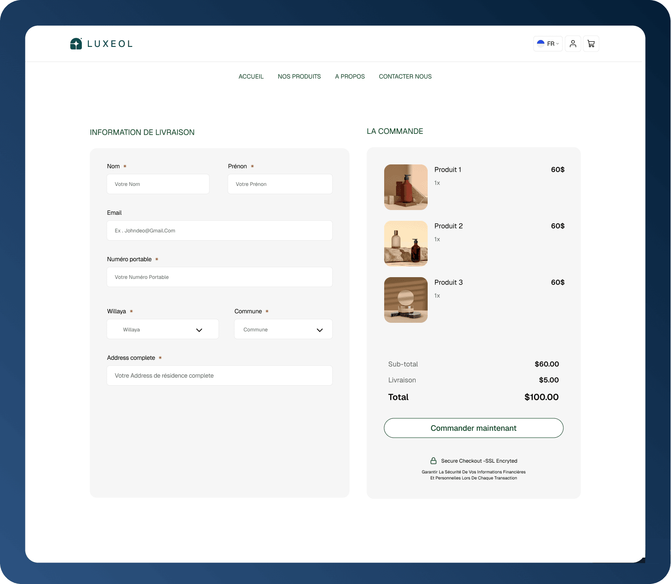Click the Livraison value $5.00
The height and width of the screenshot is (584, 671).
tap(549, 380)
